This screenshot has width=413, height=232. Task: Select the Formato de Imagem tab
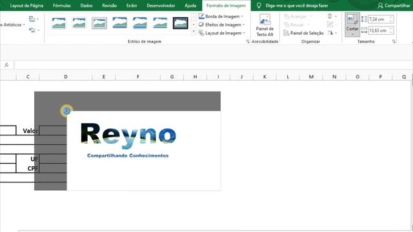click(x=226, y=6)
